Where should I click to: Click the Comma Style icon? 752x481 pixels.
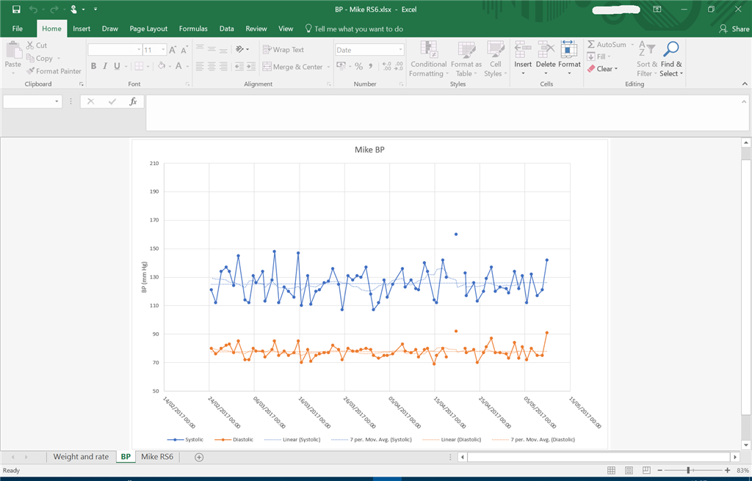(371, 67)
